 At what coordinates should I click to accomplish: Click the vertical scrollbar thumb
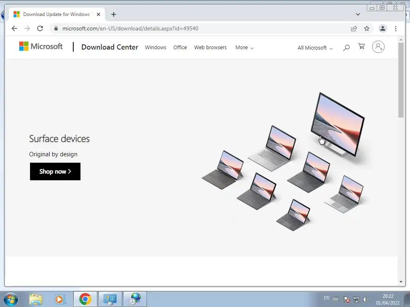coord(401,80)
